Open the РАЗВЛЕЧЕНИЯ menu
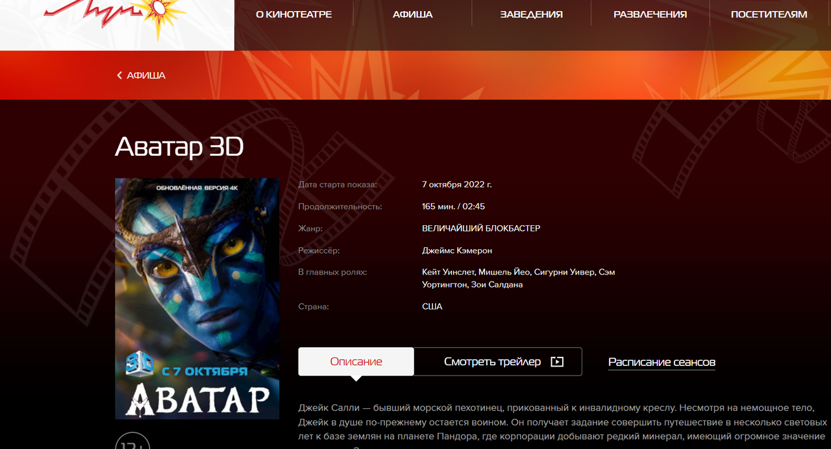 click(650, 14)
